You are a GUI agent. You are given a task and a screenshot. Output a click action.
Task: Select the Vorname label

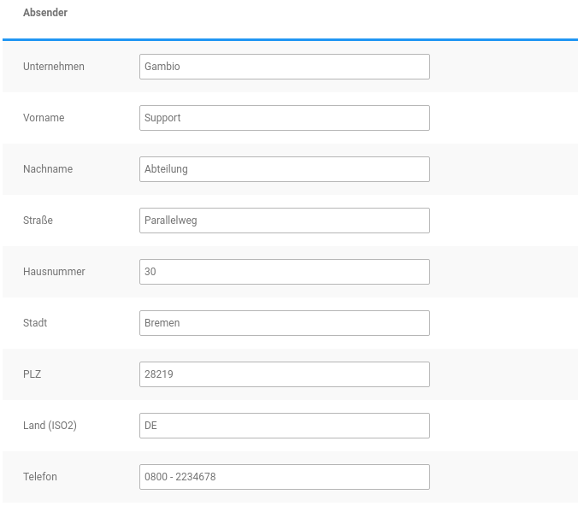coord(44,118)
